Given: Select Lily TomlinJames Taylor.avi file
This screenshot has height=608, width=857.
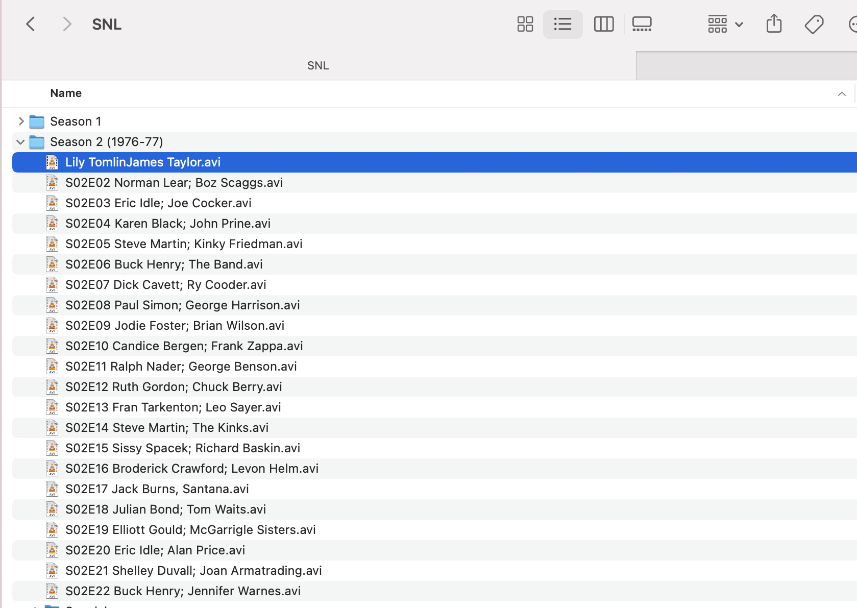Looking at the screenshot, I should [143, 162].
